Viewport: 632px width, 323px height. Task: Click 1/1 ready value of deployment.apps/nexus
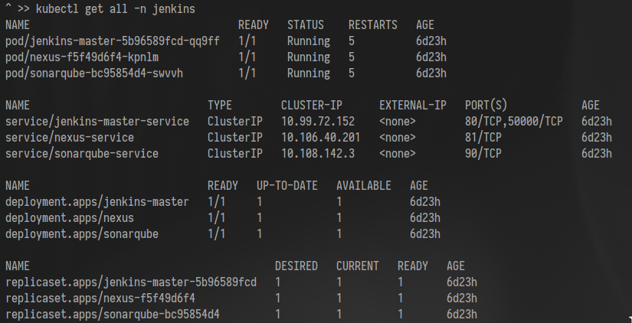point(217,218)
